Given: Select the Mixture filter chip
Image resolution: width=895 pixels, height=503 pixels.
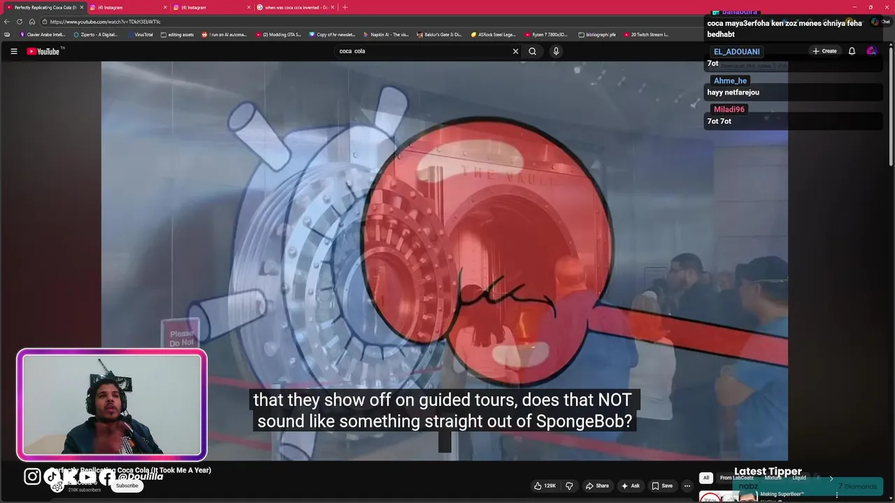Looking at the screenshot, I should pyautogui.click(x=773, y=478).
